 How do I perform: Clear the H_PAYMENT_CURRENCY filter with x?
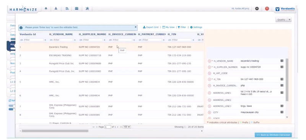pos(164,40)
